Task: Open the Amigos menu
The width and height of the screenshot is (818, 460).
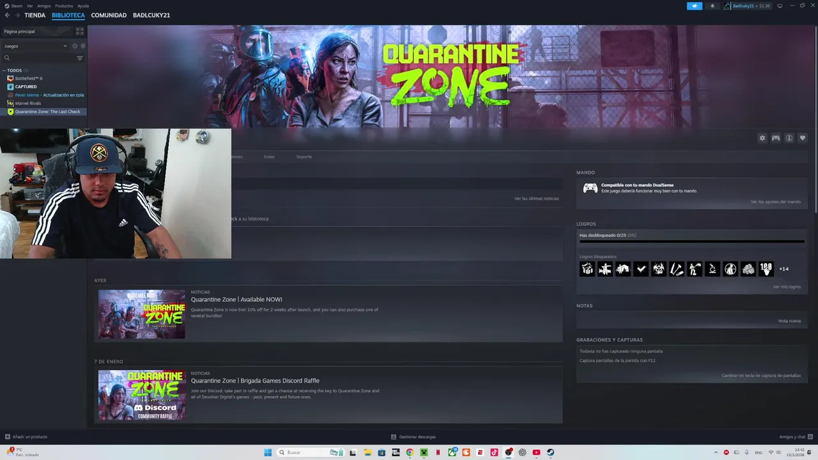Action: click(x=44, y=6)
